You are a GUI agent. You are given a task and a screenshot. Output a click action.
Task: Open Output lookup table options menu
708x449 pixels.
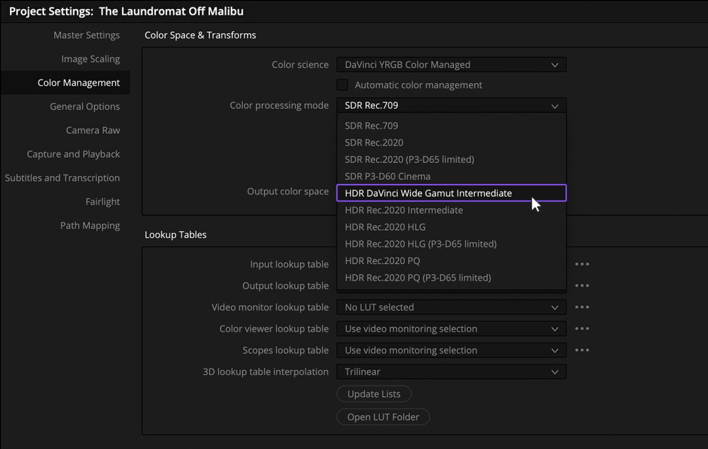(582, 285)
